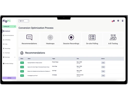
Task: View the Highlight Benefits of Subscriptions recommendation
Action: [103, 63]
